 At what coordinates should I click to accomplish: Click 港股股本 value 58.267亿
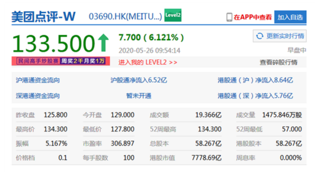tap(289, 144)
